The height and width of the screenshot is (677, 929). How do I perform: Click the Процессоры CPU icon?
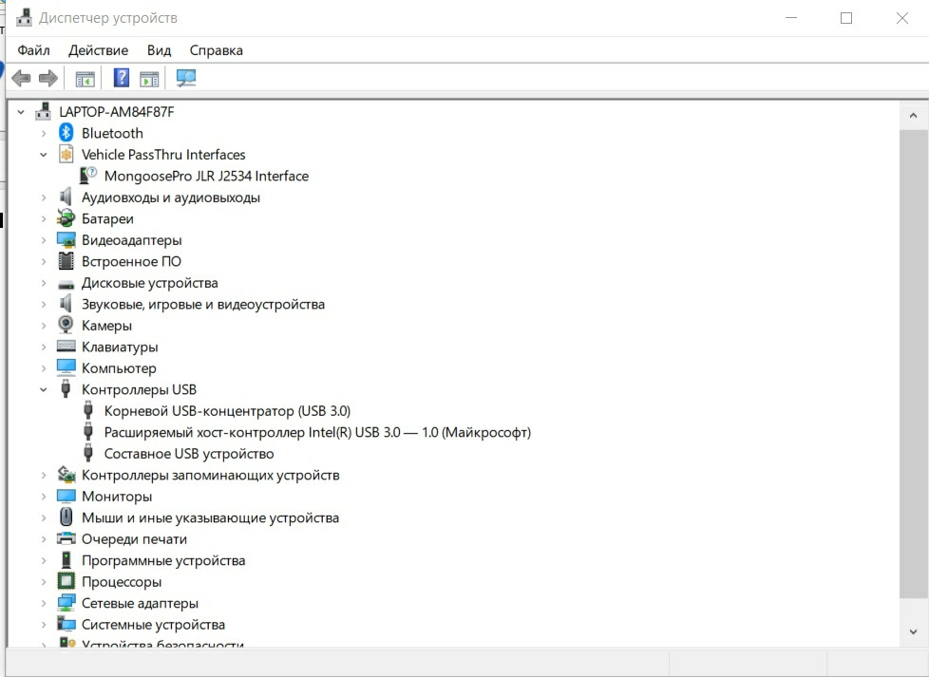(x=66, y=581)
